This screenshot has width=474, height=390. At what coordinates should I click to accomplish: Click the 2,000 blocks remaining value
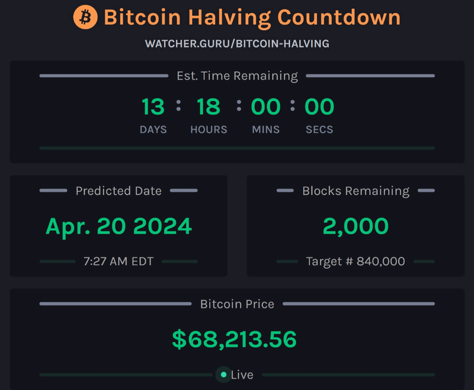coord(355,226)
